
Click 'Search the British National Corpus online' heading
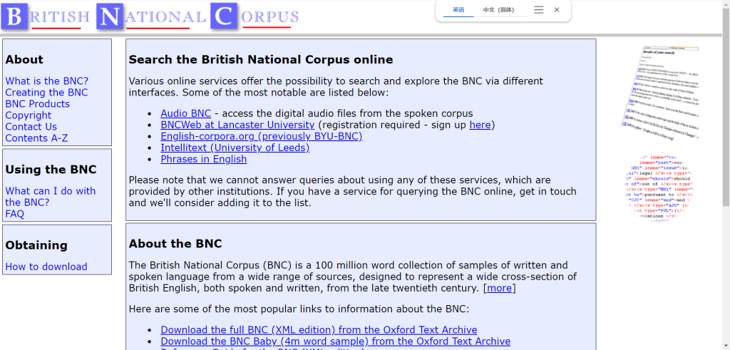(261, 60)
